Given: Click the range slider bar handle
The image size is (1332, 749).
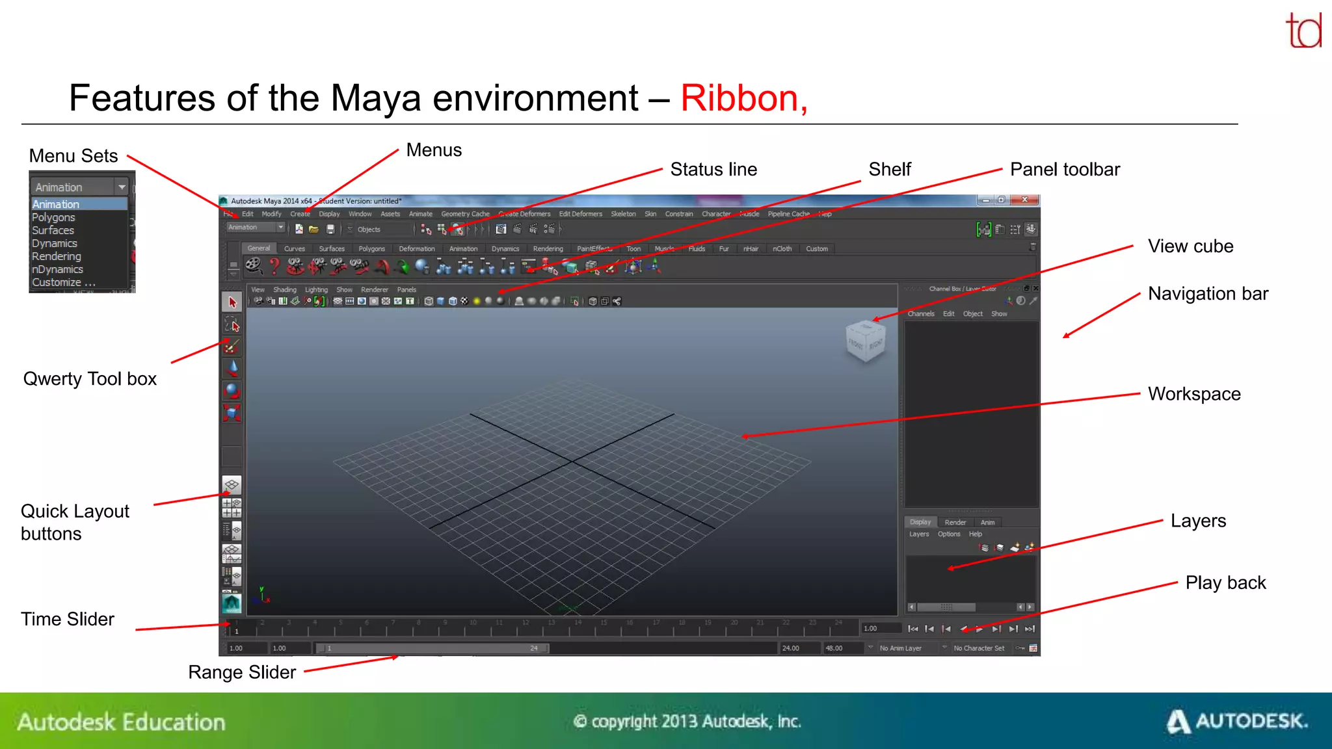Looking at the screenshot, I should [x=433, y=648].
